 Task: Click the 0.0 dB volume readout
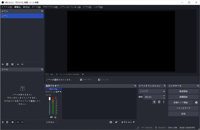[x=48, y=95]
